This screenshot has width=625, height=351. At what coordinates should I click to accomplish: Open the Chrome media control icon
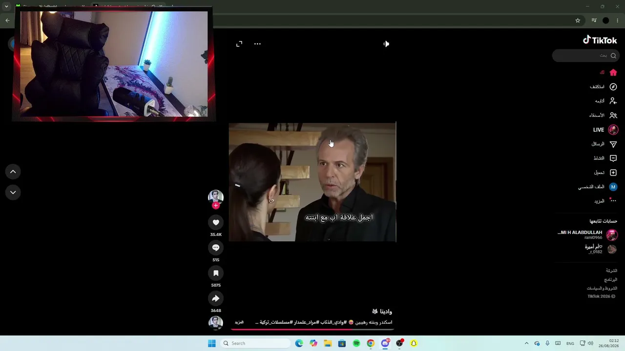coord(594,20)
